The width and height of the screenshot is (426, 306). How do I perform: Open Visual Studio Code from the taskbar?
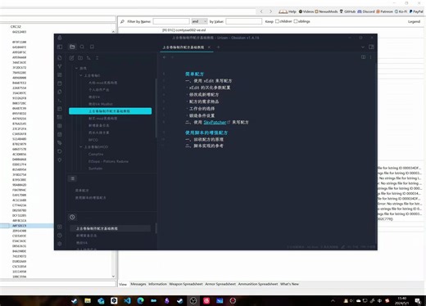coord(127,300)
